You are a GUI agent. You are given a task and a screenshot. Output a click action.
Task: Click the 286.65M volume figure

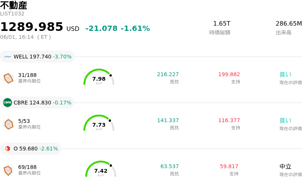pos(288,23)
